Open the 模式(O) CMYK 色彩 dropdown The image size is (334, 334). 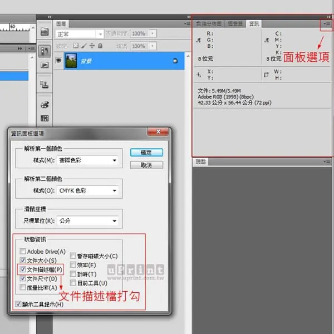(87, 190)
